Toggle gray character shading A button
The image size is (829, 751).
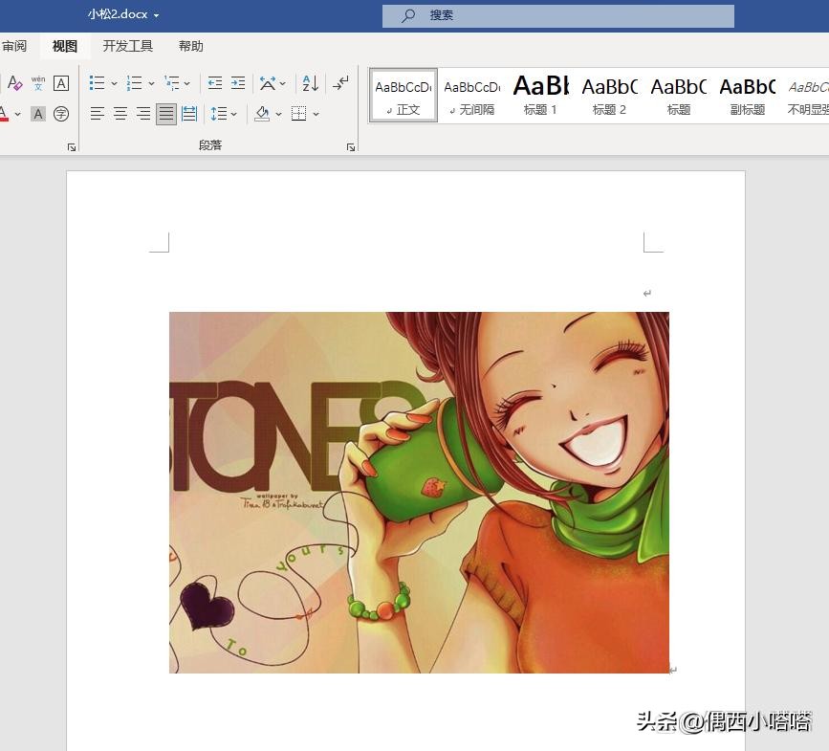(x=38, y=114)
